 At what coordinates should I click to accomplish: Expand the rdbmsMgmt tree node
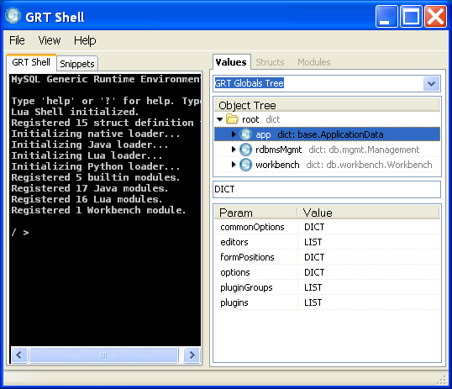234,149
